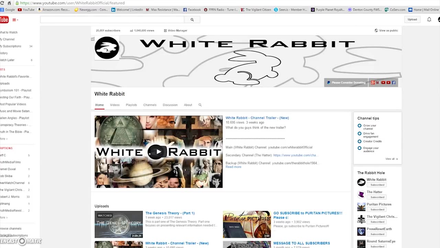Viewport: 440px width, 248px height.
Task: Click the browser home icon
Action: coord(9,3)
